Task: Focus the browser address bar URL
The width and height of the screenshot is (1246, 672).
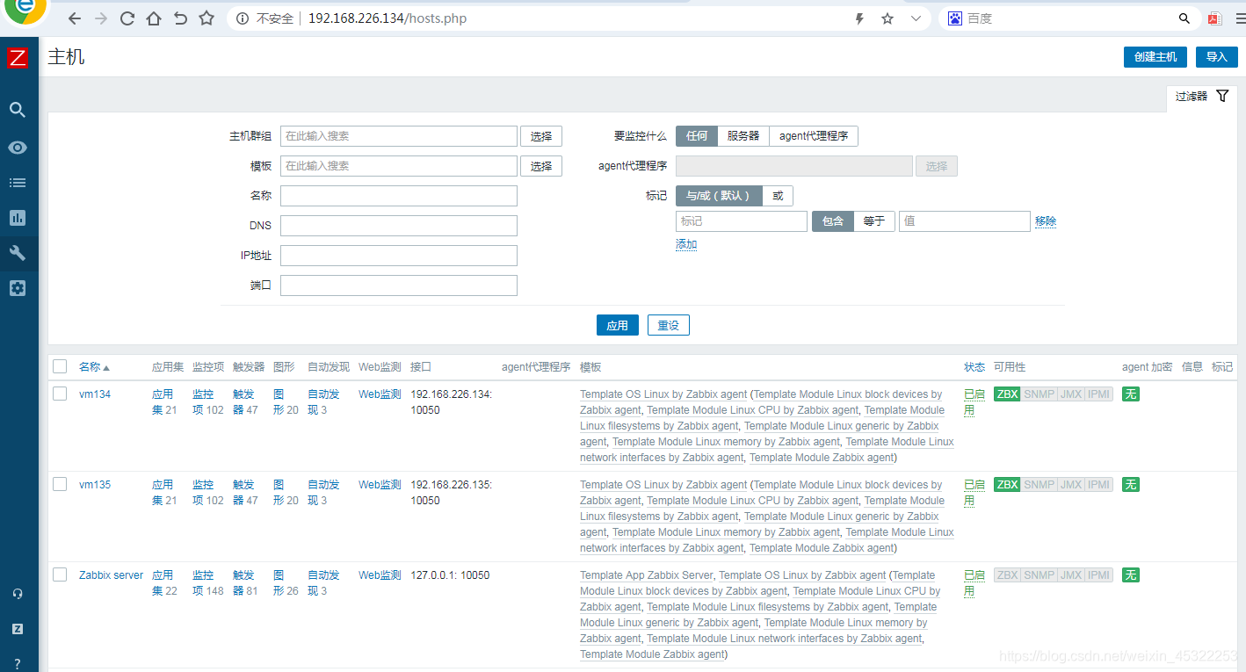Action: (x=388, y=18)
